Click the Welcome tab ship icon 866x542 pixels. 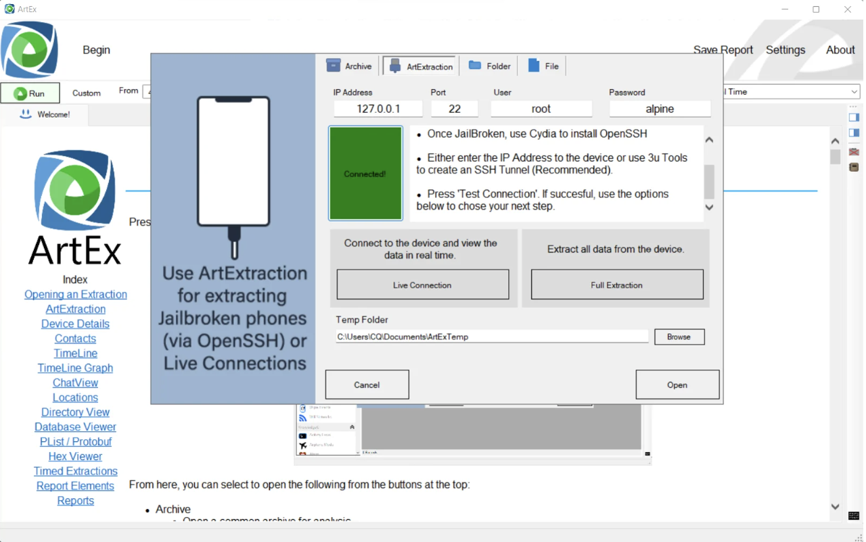26,114
